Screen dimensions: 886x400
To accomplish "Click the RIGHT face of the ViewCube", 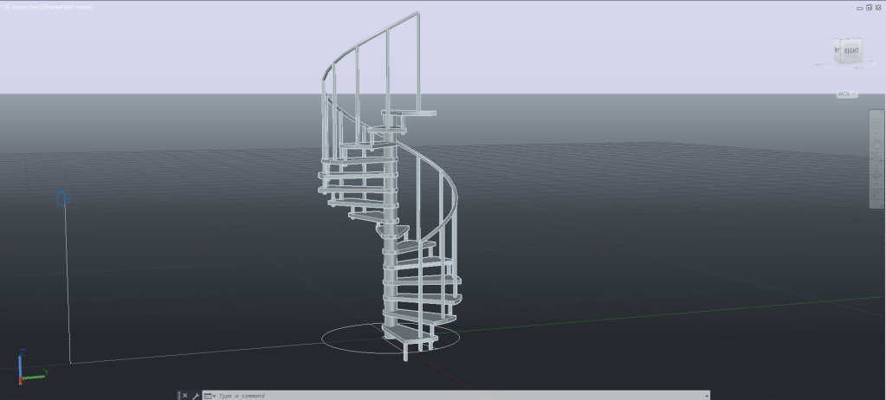I will point(850,52).
